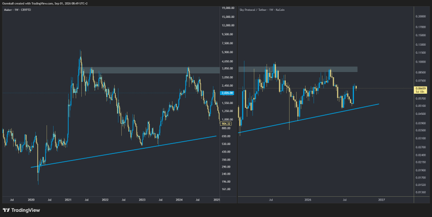Click the 530.00 price axis label
The width and height of the screenshot is (432, 217).
click(x=226, y=144)
